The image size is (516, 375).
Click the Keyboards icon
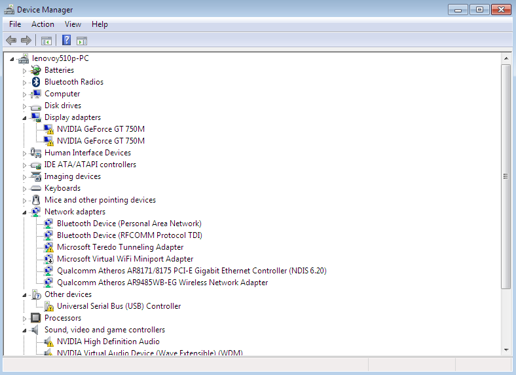click(35, 188)
